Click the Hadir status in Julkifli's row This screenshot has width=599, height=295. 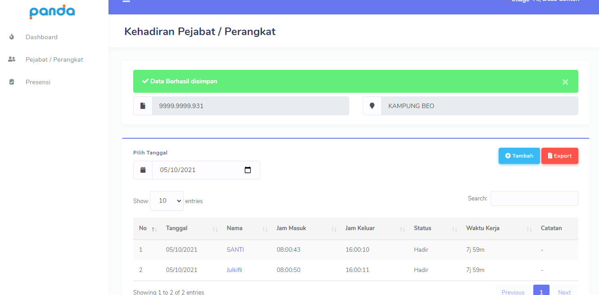(x=421, y=270)
